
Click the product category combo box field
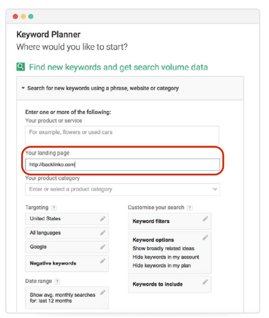tap(122, 190)
